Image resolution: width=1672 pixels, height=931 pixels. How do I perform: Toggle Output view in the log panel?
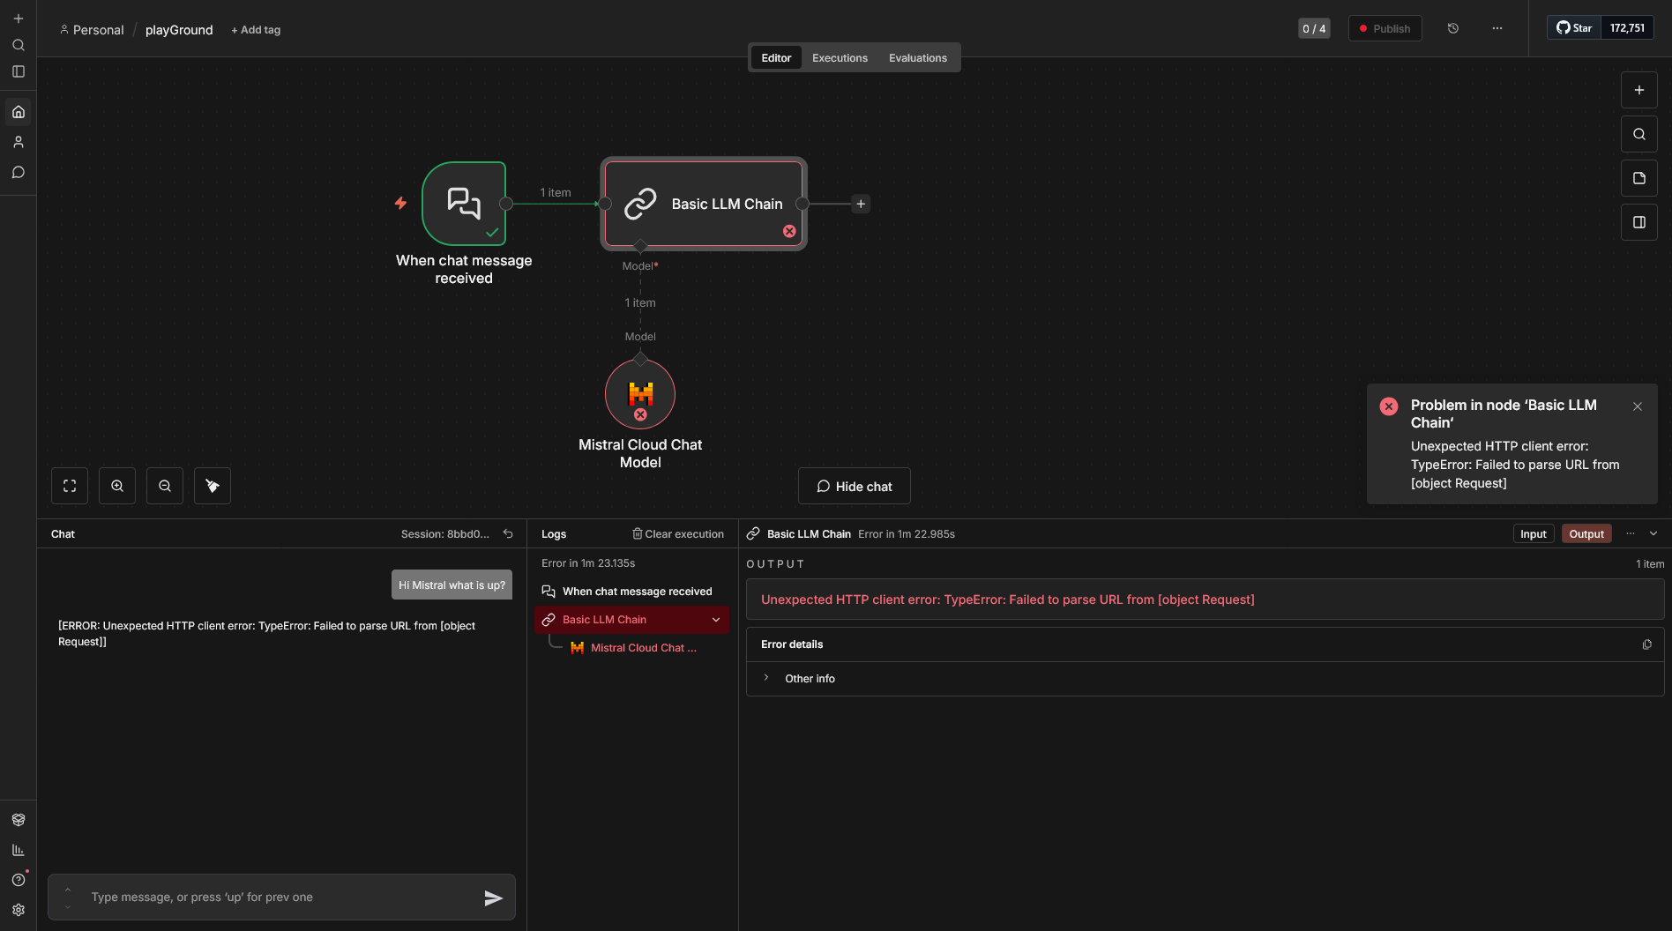[x=1586, y=534]
